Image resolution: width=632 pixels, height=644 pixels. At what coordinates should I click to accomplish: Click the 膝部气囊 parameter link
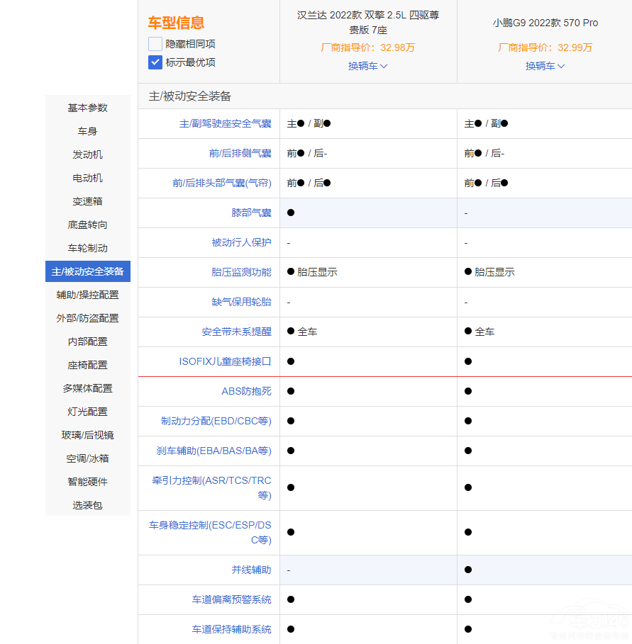click(251, 213)
